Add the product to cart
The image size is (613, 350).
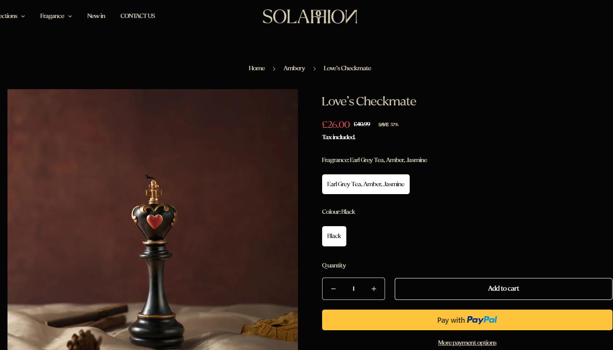[x=503, y=289]
